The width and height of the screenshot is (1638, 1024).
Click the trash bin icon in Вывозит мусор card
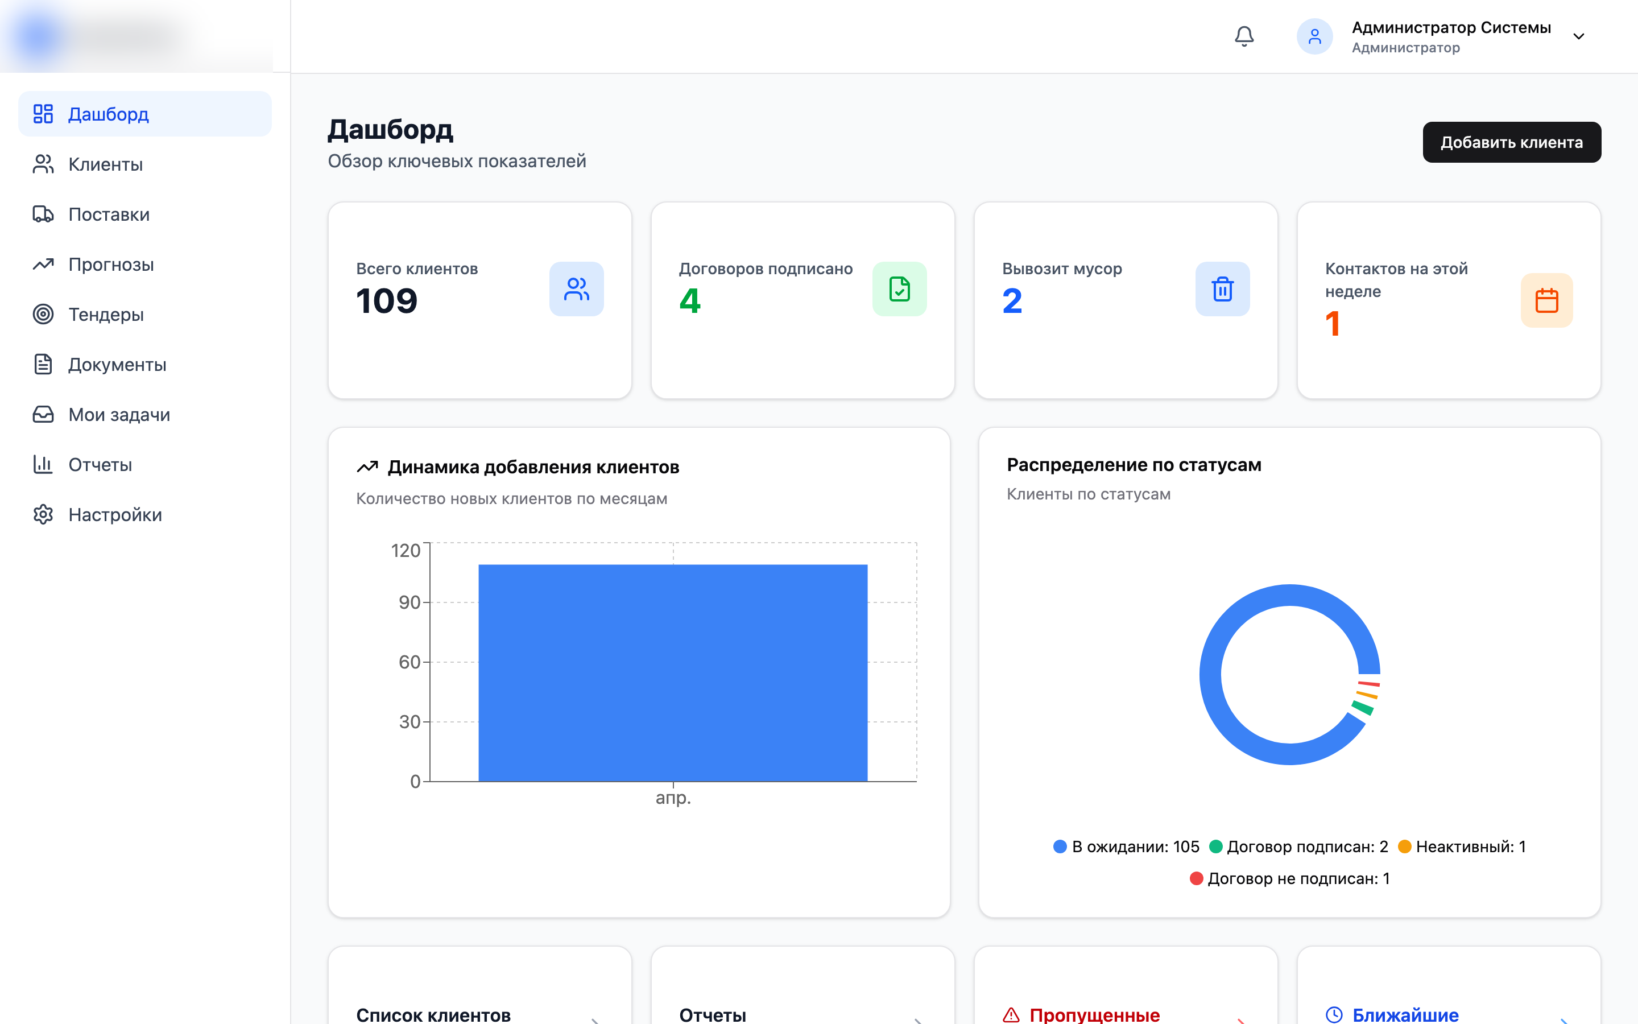[x=1222, y=289]
